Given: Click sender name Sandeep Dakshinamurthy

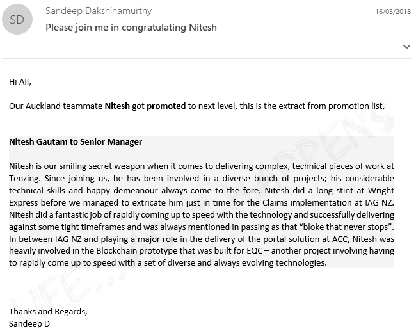Looking at the screenshot, I should click(x=99, y=12).
